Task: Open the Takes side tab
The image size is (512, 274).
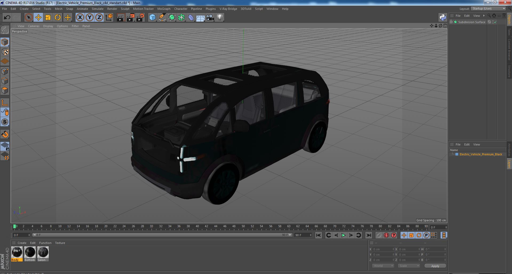Action: pos(509,32)
